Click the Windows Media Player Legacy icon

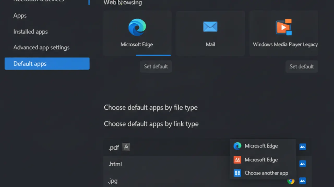(284, 27)
